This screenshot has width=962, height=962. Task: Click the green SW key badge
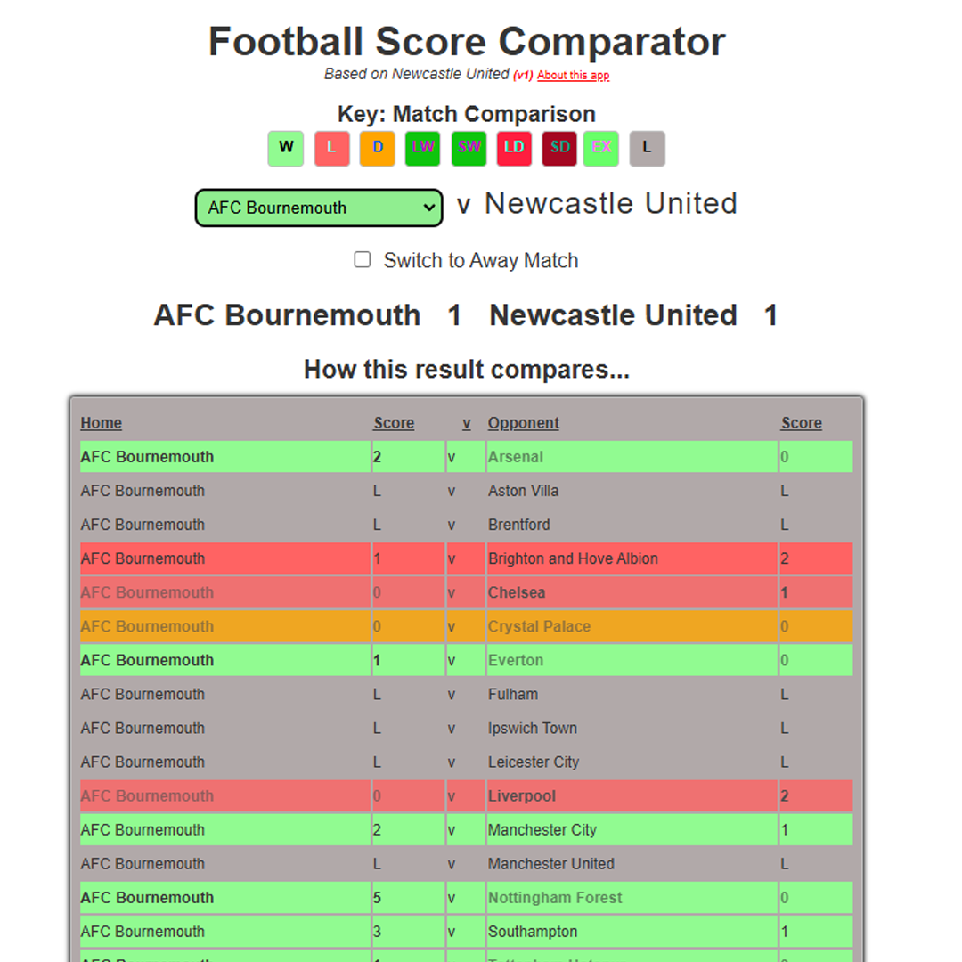pos(469,149)
